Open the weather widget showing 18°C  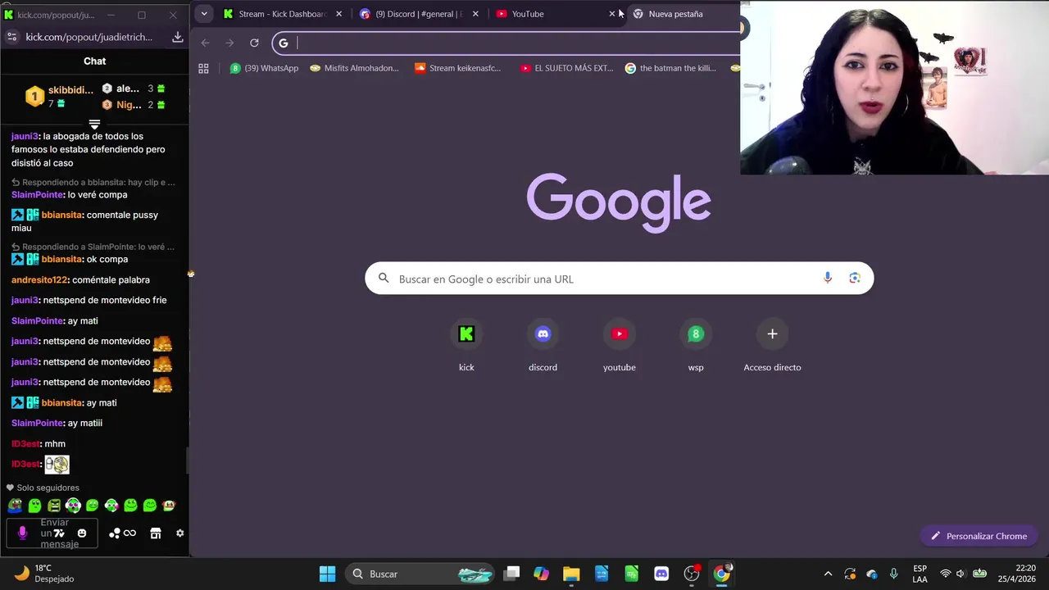45,574
